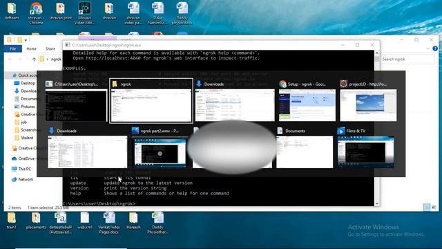Switch Explorer to large icons view
The width and height of the screenshot is (442, 249).
pyautogui.click(x=434, y=207)
